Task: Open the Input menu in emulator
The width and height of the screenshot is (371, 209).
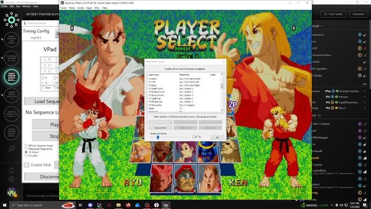Action: (89, 8)
